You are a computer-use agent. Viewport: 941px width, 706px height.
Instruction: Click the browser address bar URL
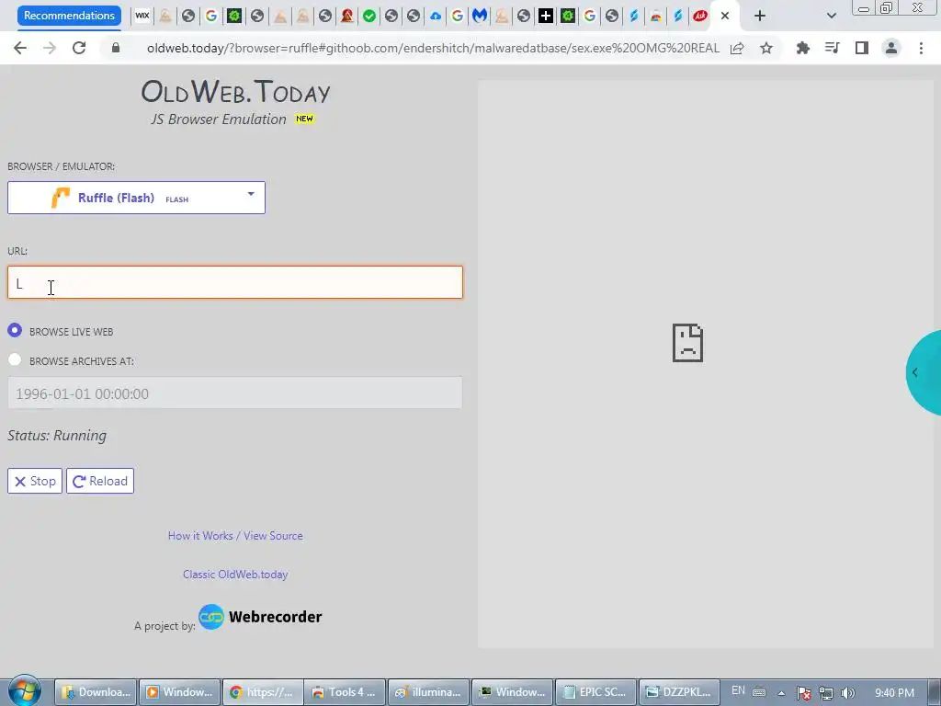433,48
